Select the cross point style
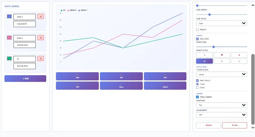 click(204, 61)
